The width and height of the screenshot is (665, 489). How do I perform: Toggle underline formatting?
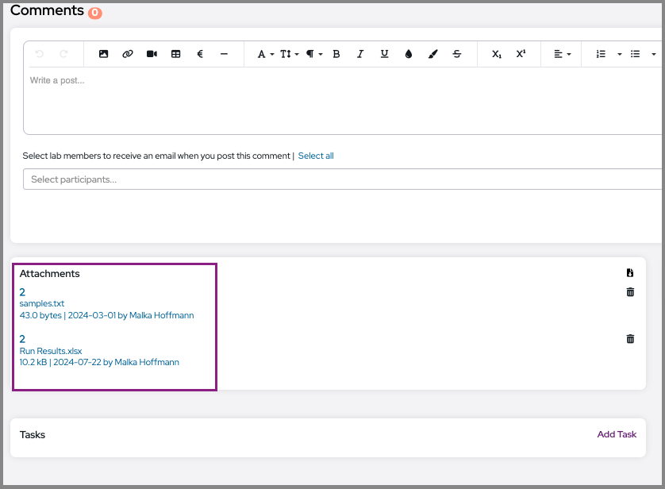click(x=384, y=54)
